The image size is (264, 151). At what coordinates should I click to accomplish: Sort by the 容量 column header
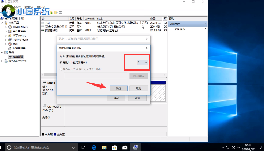click(x=156, y=19)
